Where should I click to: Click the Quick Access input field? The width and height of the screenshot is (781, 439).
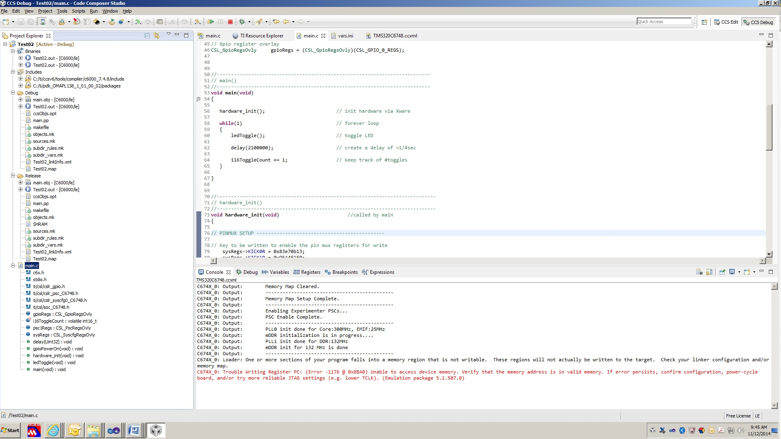click(x=664, y=22)
